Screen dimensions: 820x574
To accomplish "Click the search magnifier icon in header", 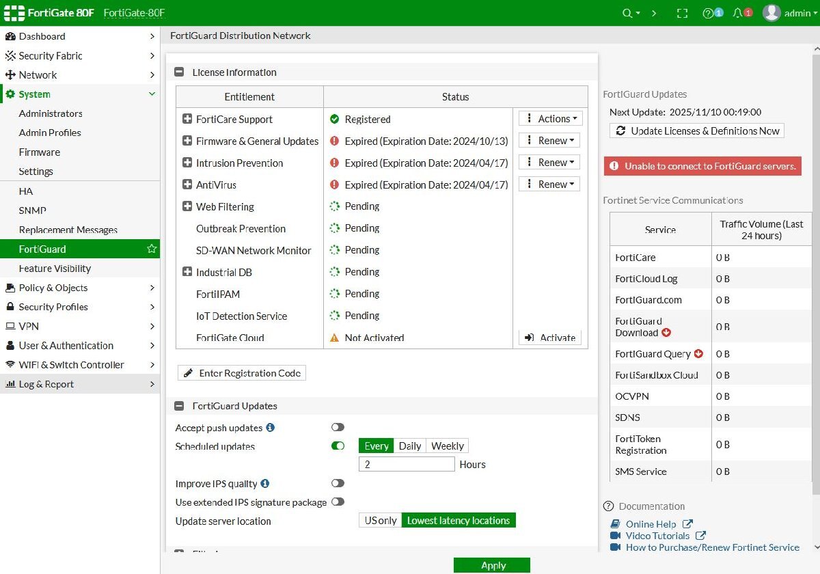I will click(x=627, y=13).
